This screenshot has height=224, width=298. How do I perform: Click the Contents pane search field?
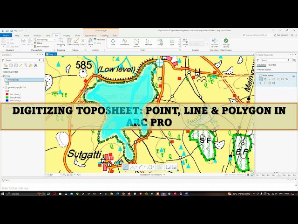point(24,60)
